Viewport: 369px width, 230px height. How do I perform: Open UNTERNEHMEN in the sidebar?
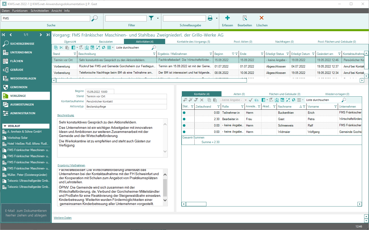pyautogui.click(x=25, y=52)
